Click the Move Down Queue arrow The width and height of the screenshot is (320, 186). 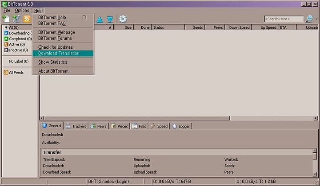point(110,19)
